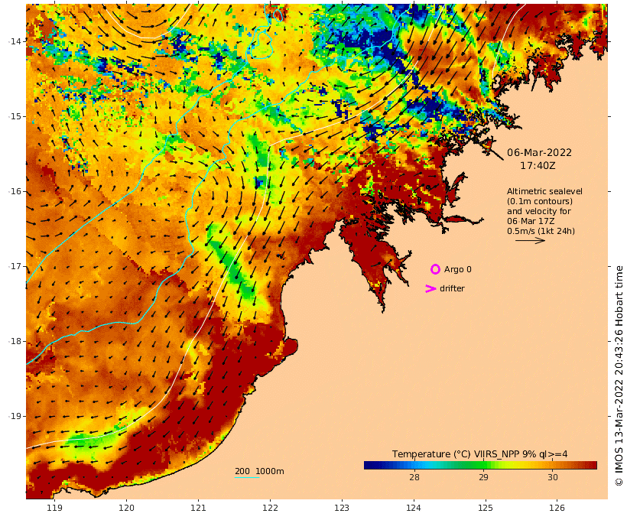Click longitude axis label '123'

point(342,508)
